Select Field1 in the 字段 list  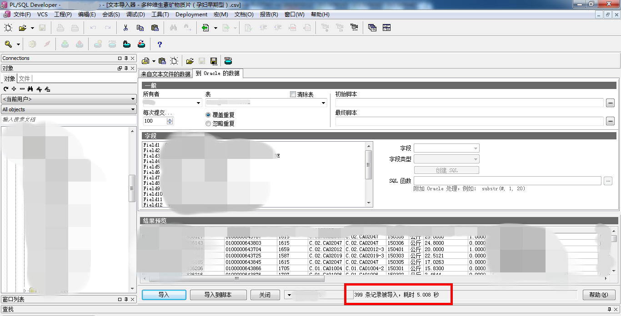(x=151, y=145)
